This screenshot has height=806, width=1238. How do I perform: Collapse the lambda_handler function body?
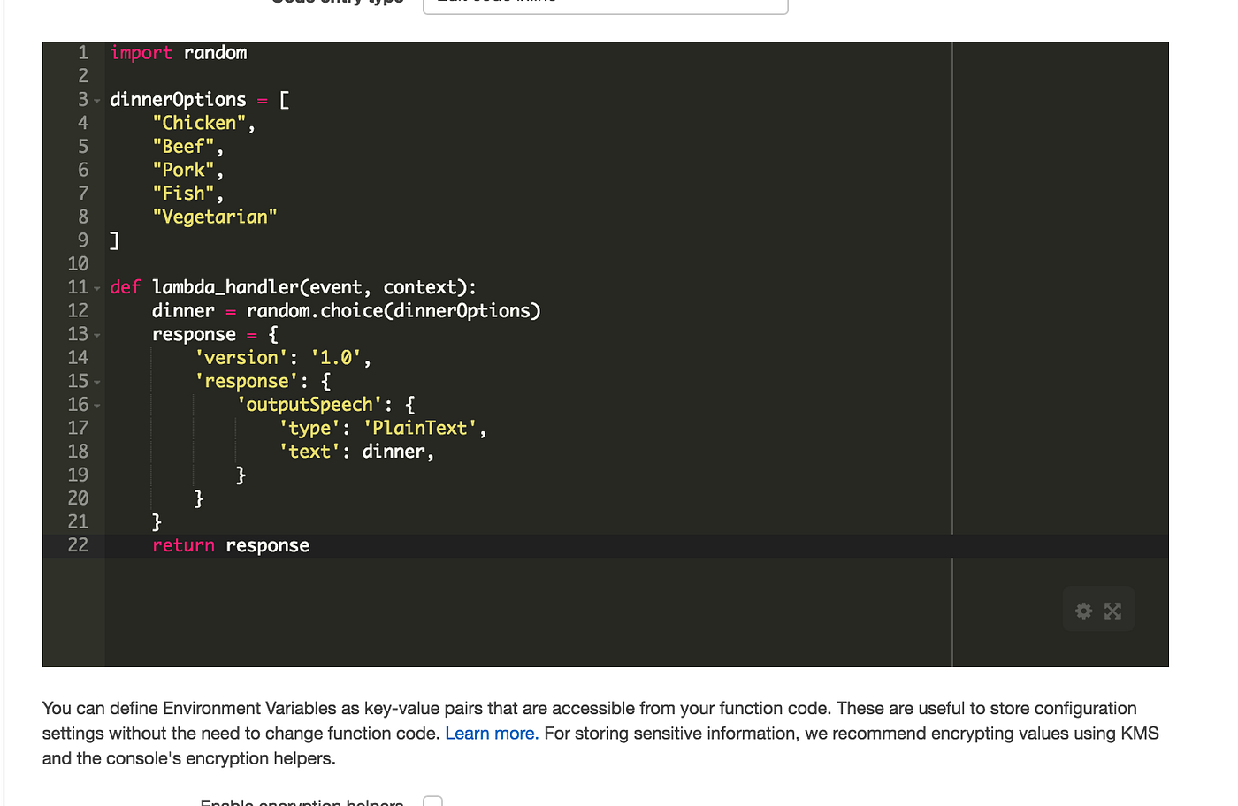tap(96, 286)
